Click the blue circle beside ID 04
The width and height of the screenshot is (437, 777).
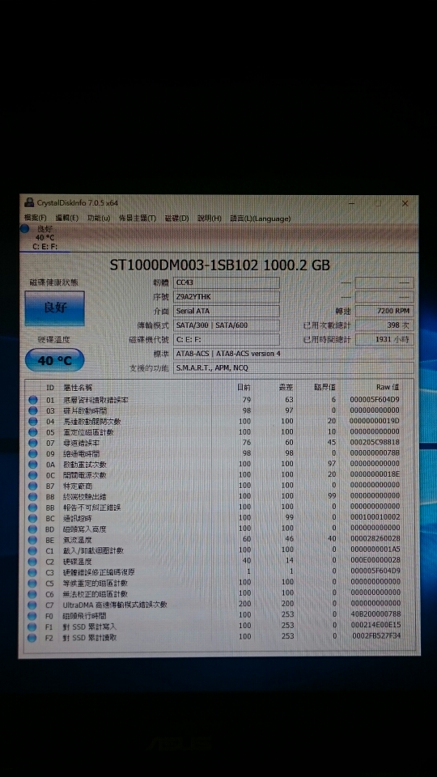coord(33,421)
